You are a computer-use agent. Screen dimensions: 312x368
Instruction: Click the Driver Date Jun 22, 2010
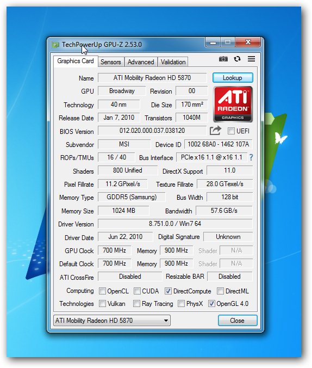point(125,237)
